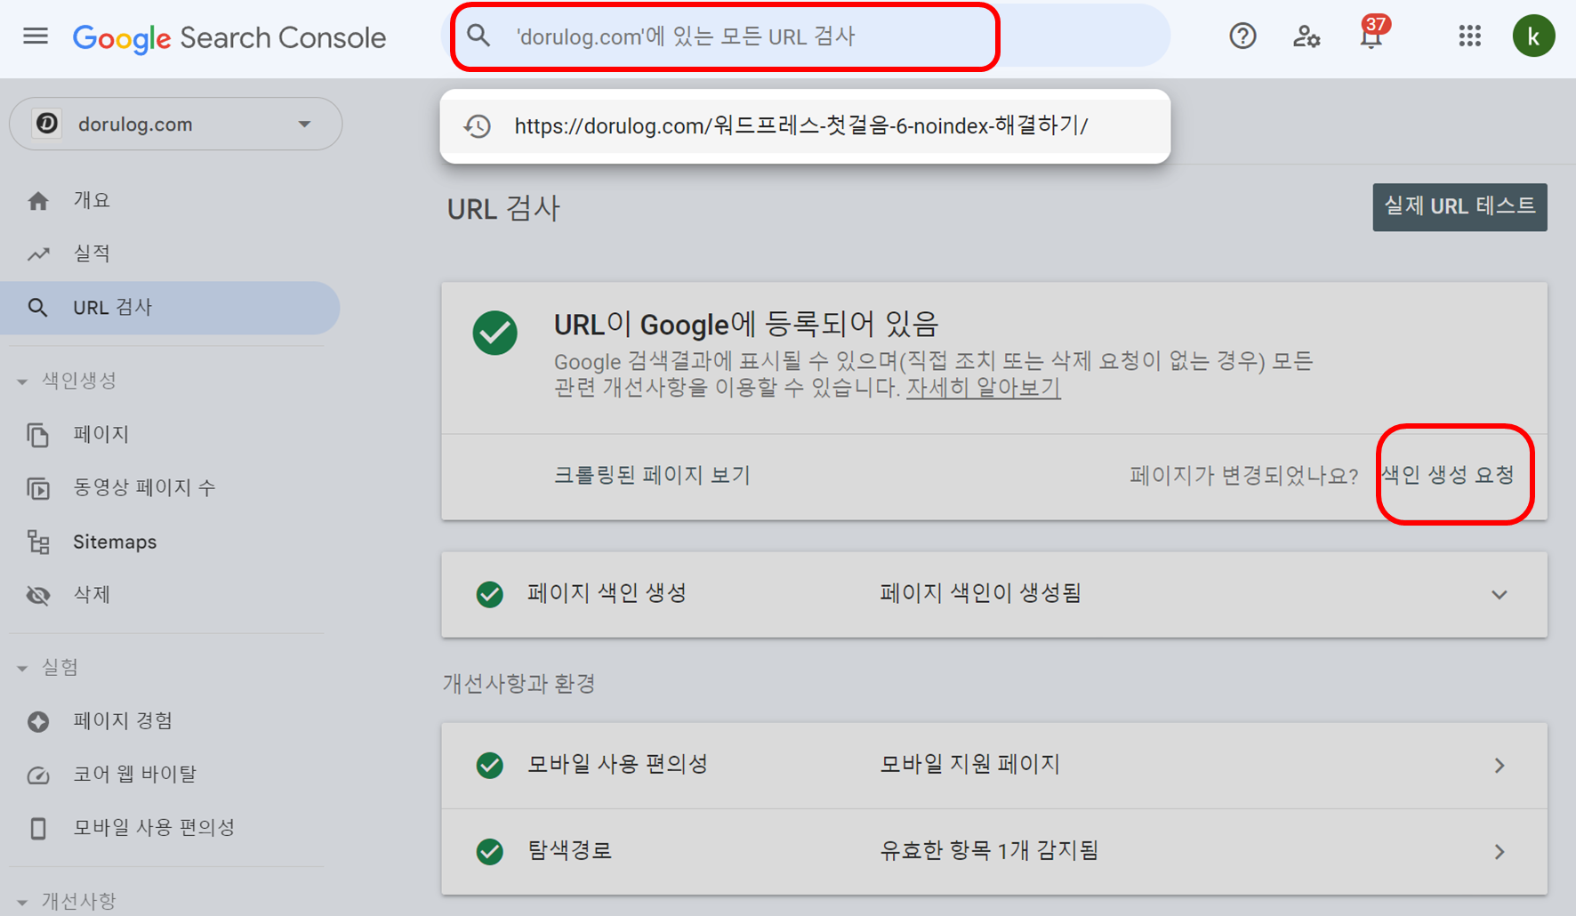
Task: Open the hamburger main menu
Action: coord(36,36)
